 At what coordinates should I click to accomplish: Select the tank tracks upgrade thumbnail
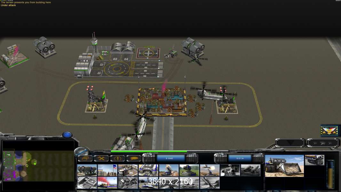[x=314, y=160]
